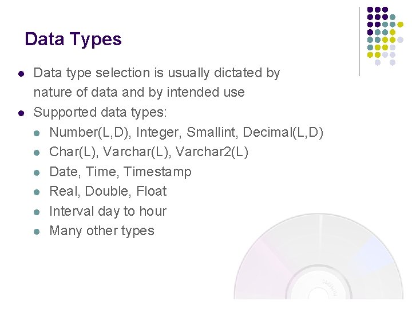Click the colored dot grid decoration
This screenshot has height=309, width=412.
coord(385,35)
